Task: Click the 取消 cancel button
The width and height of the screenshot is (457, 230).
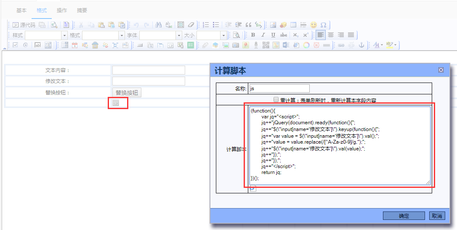Action: (437, 216)
